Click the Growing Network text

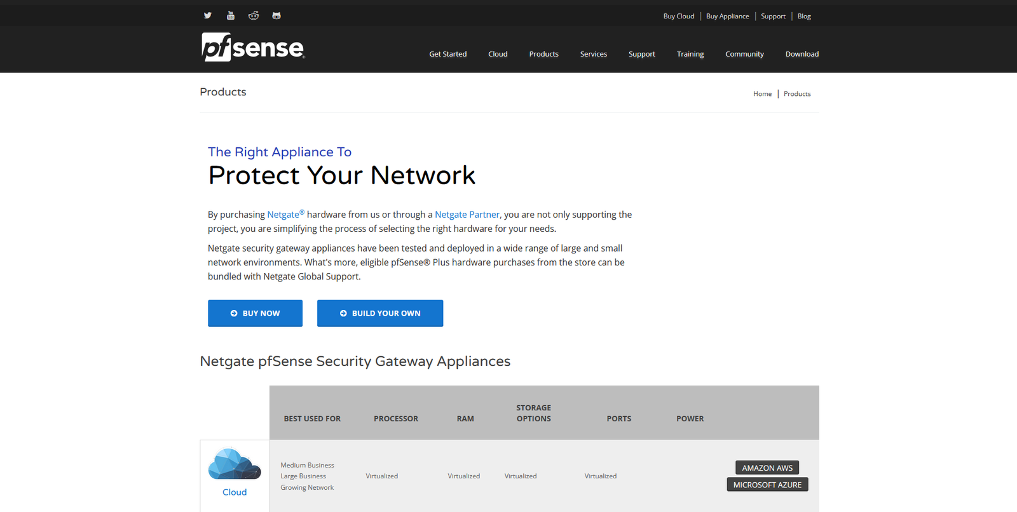(307, 487)
